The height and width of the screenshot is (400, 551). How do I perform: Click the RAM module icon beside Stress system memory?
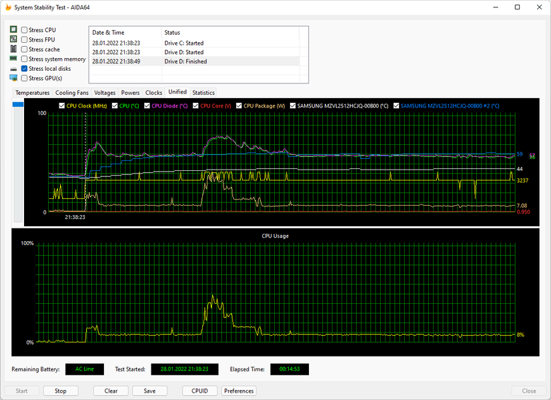point(13,59)
